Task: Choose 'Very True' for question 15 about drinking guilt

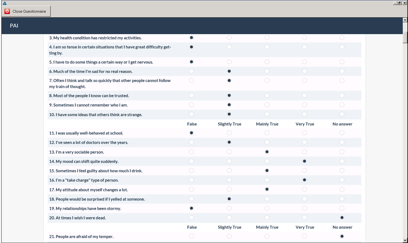Action: click(x=304, y=170)
